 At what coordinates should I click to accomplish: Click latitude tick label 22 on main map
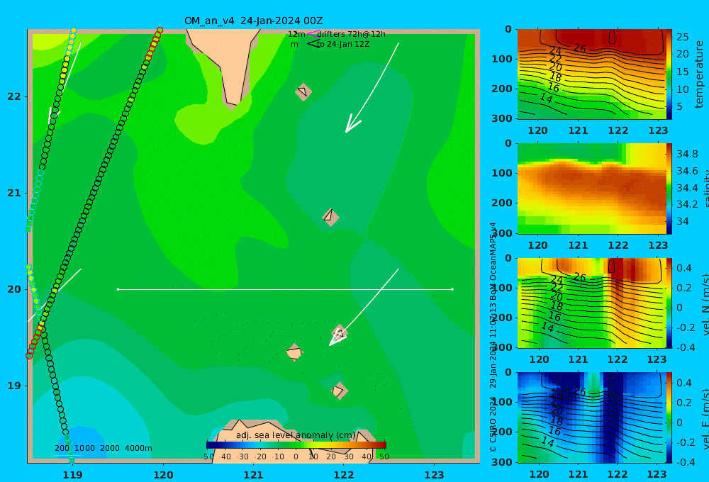[14, 96]
